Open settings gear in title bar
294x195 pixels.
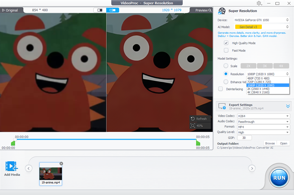tap(259, 3)
